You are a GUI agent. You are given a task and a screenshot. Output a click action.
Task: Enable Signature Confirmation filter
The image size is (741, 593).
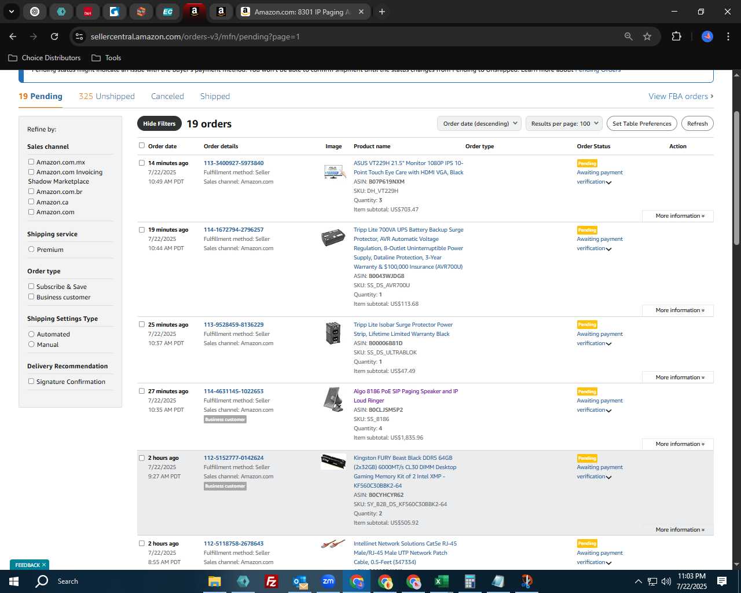pyautogui.click(x=31, y=381)
